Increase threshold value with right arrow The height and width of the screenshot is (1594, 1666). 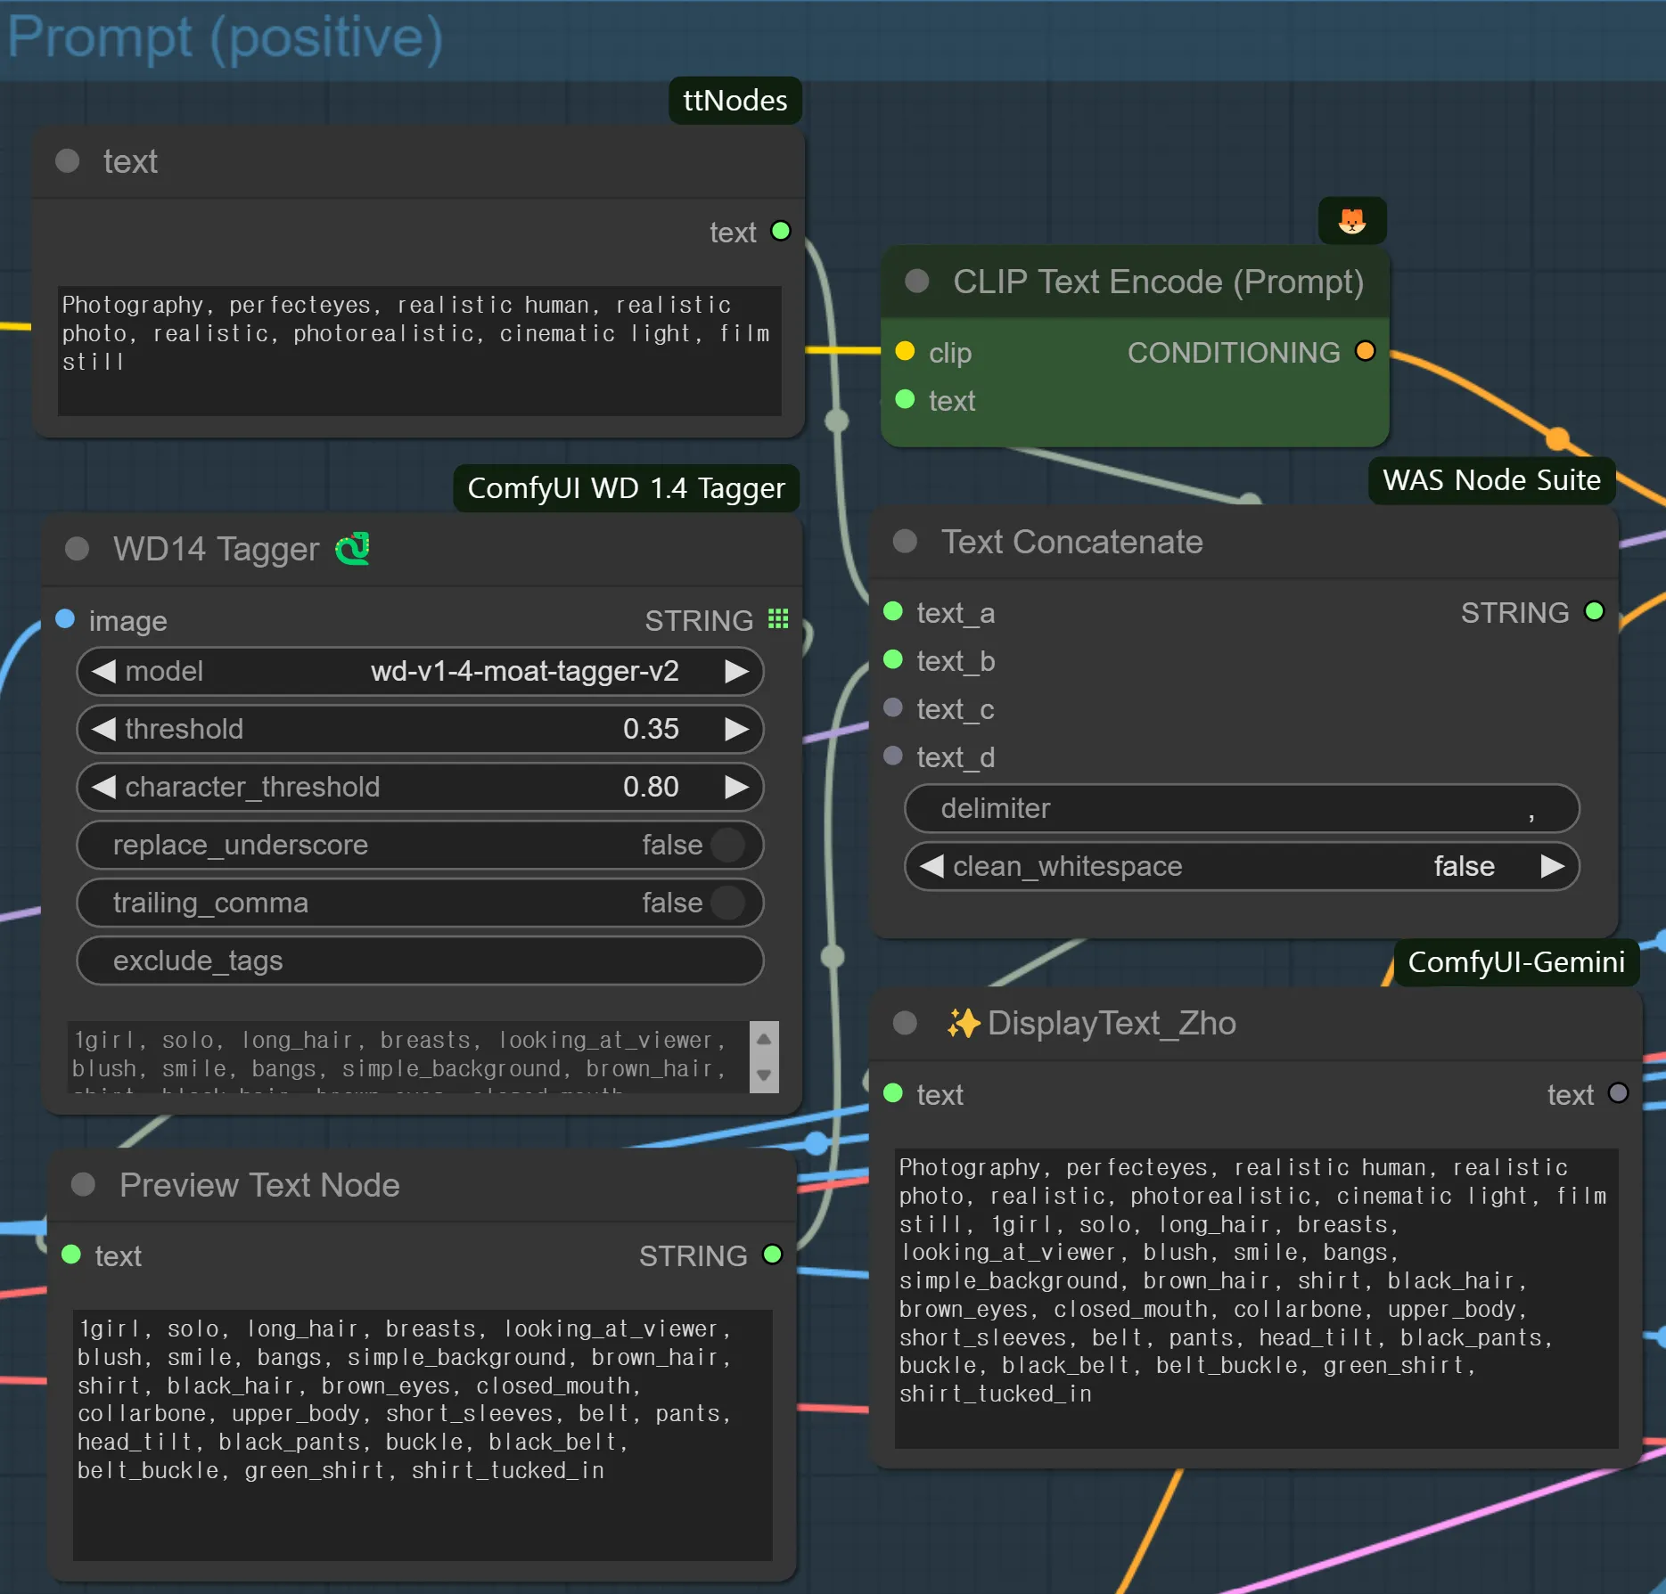point(736,729)
